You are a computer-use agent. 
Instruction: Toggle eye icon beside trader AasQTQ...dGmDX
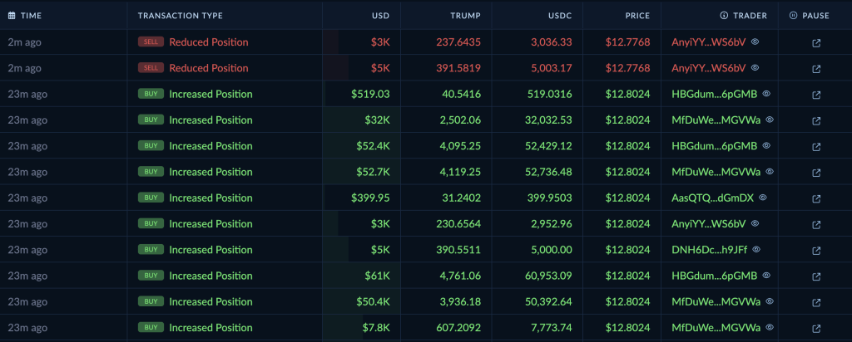[762, 198]
